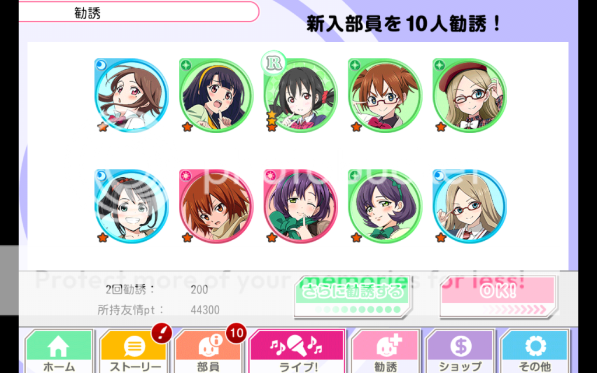597x373 pixels.
Task: Select blue card with windblown brown hair
Action: pyautogui.click(x=131, y=95)
